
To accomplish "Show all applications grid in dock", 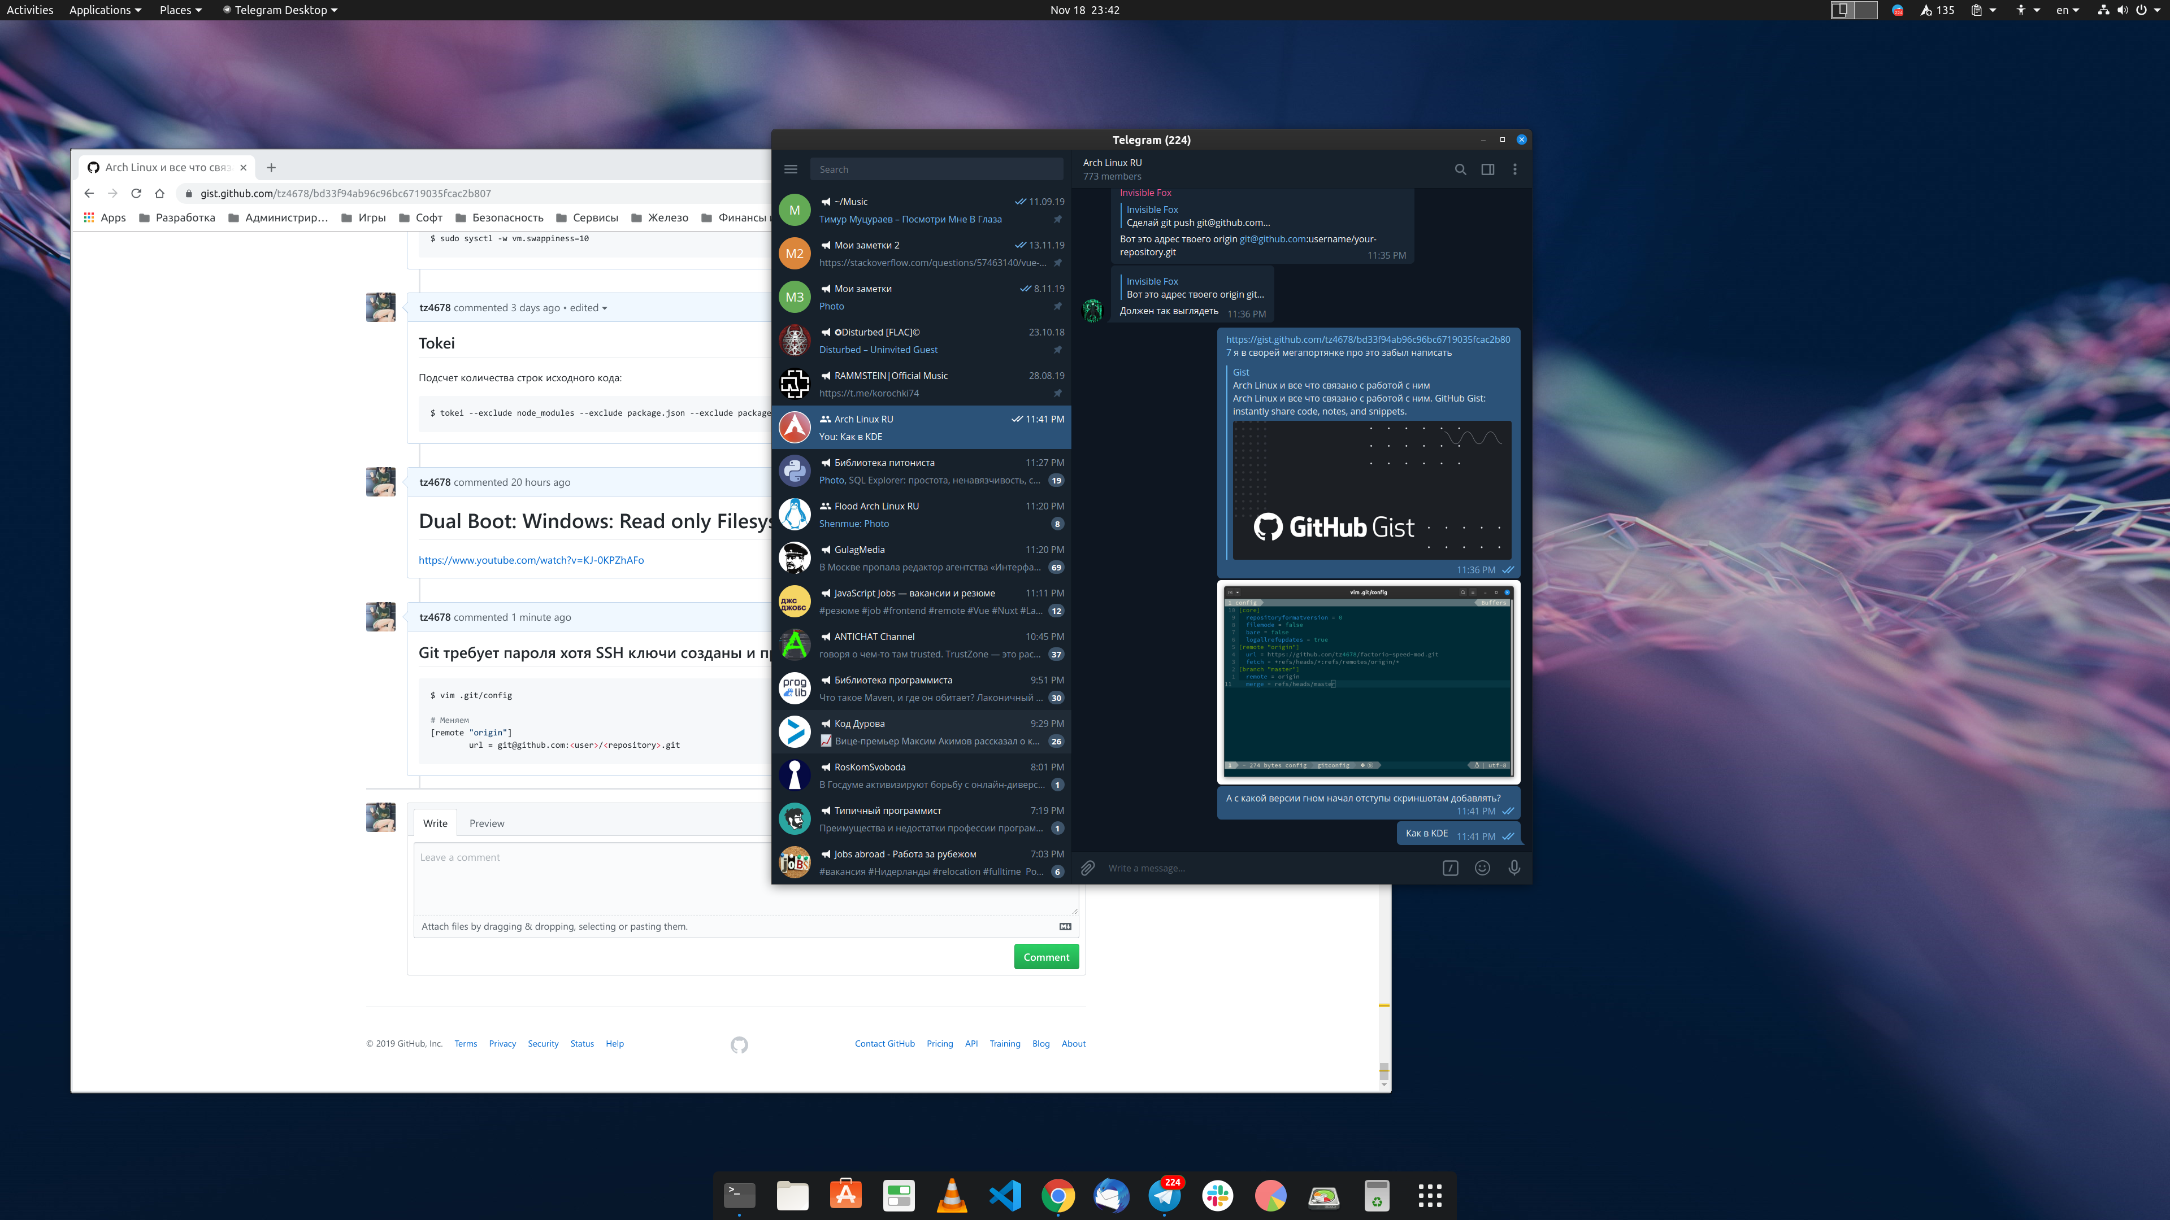I will click(1430, 1195).
